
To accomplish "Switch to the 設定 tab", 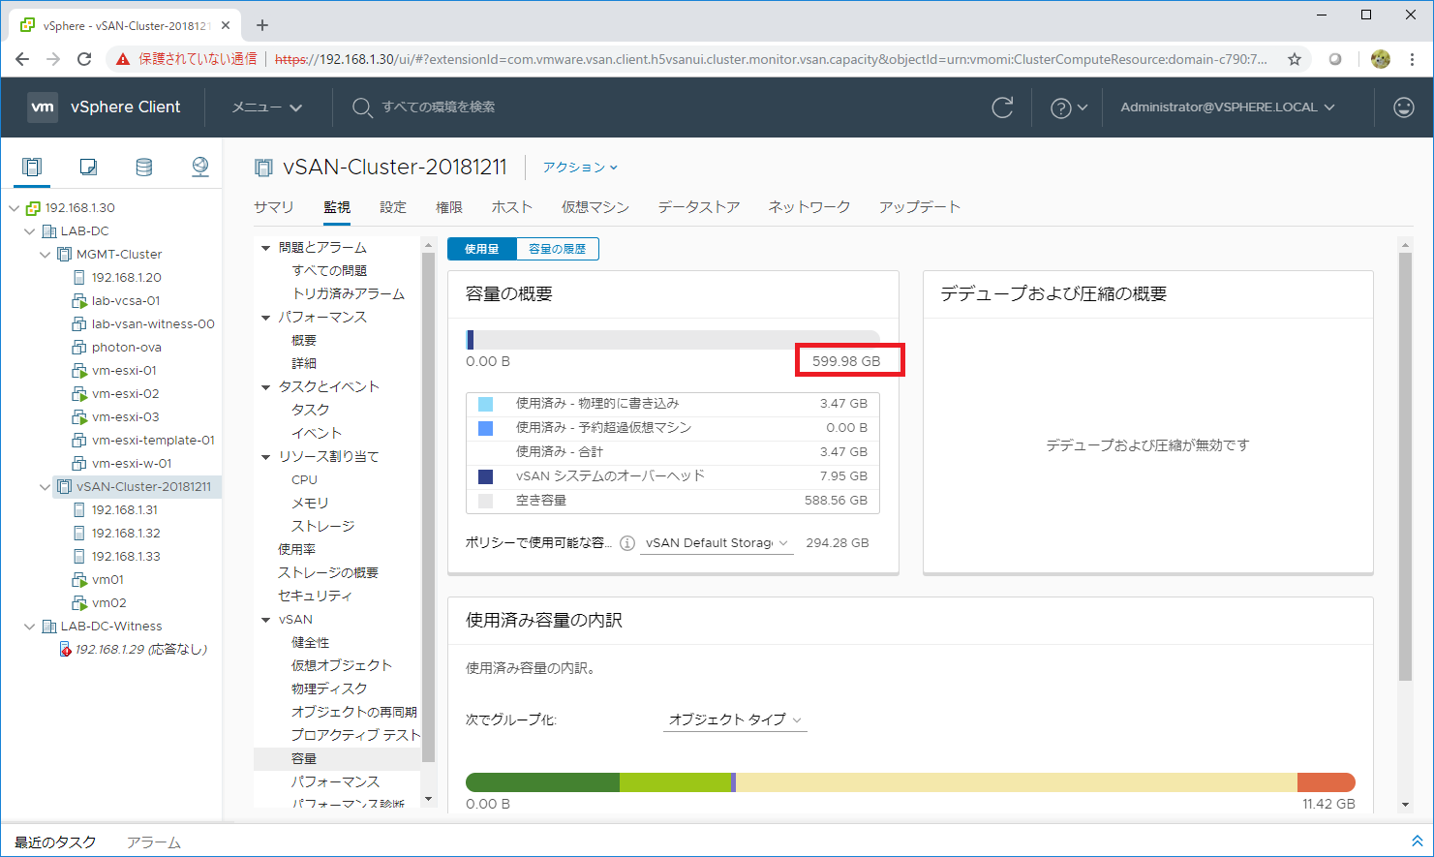I will coord(393,207).
